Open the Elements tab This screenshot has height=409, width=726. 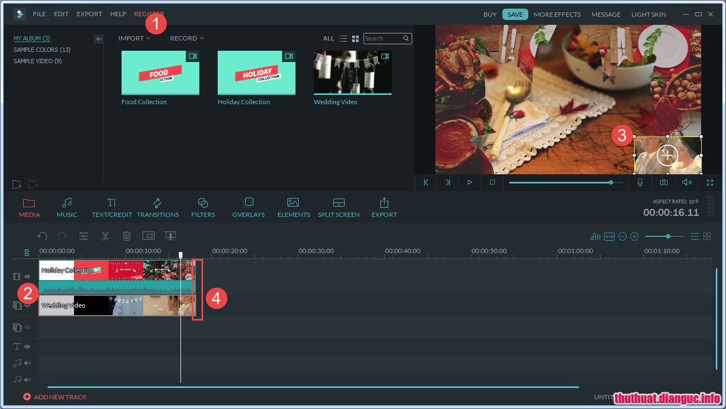pyautogui.click(x=293, y=208)
